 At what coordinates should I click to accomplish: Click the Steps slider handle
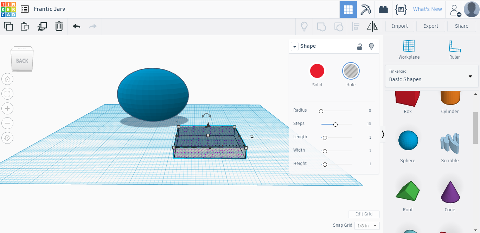click(x=335, y=125)
